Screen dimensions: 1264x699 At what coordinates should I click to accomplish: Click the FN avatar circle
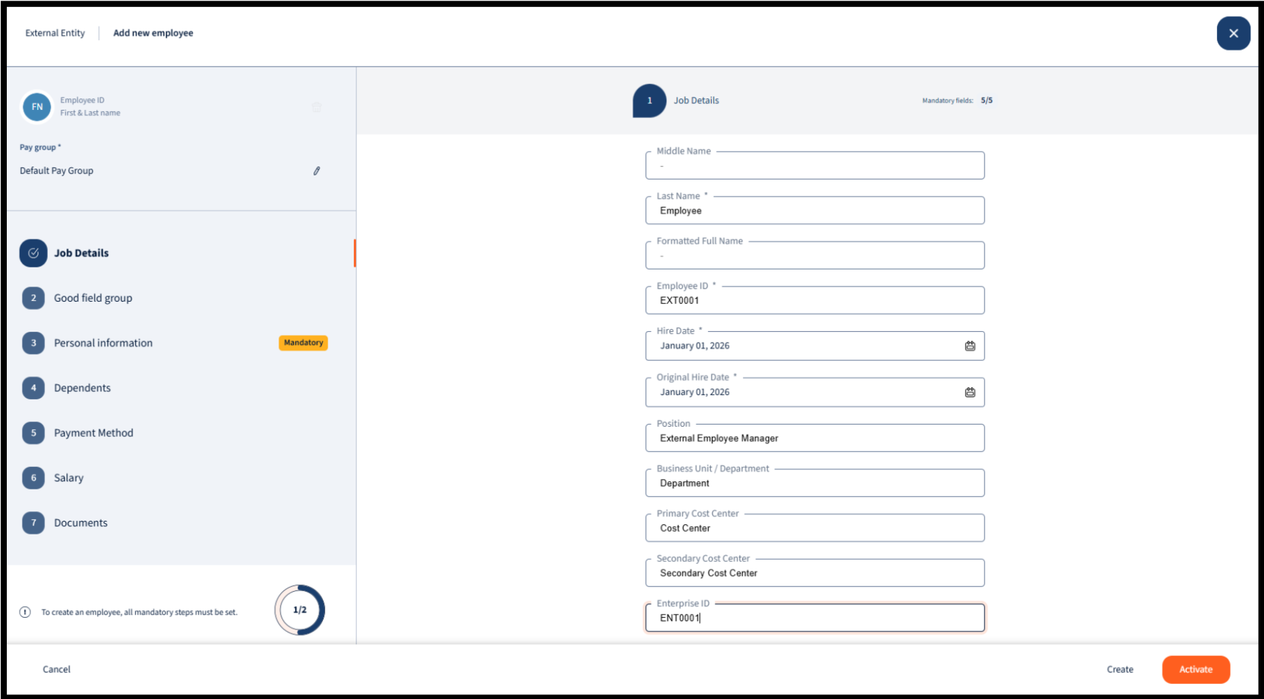[x=37, y=106]
